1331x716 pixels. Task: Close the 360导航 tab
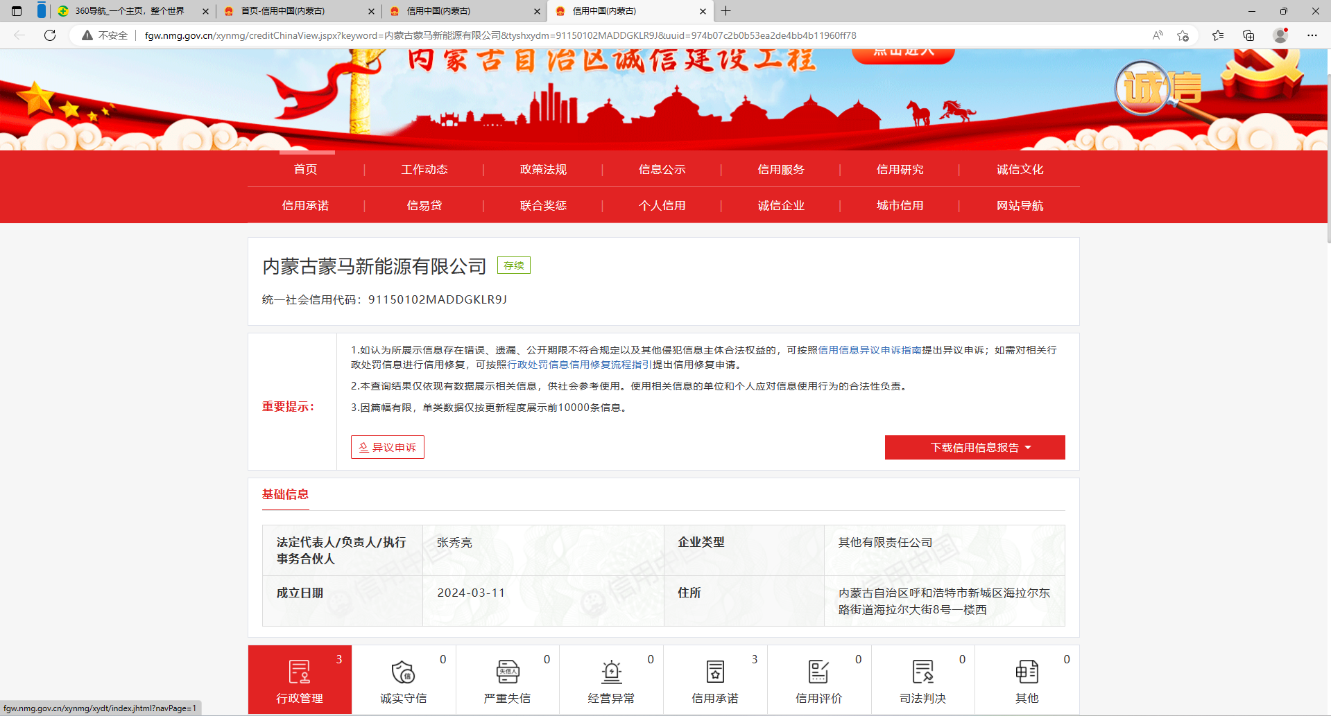[x=205, y=11]
